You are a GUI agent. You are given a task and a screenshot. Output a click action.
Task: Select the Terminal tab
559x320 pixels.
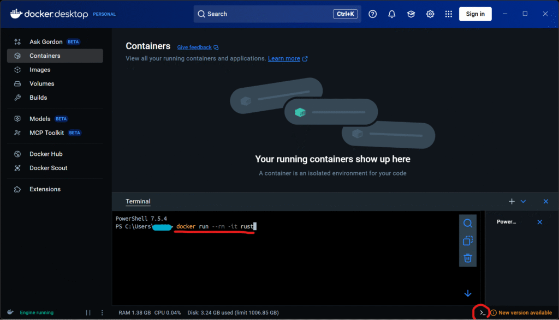tap(138, 202)
